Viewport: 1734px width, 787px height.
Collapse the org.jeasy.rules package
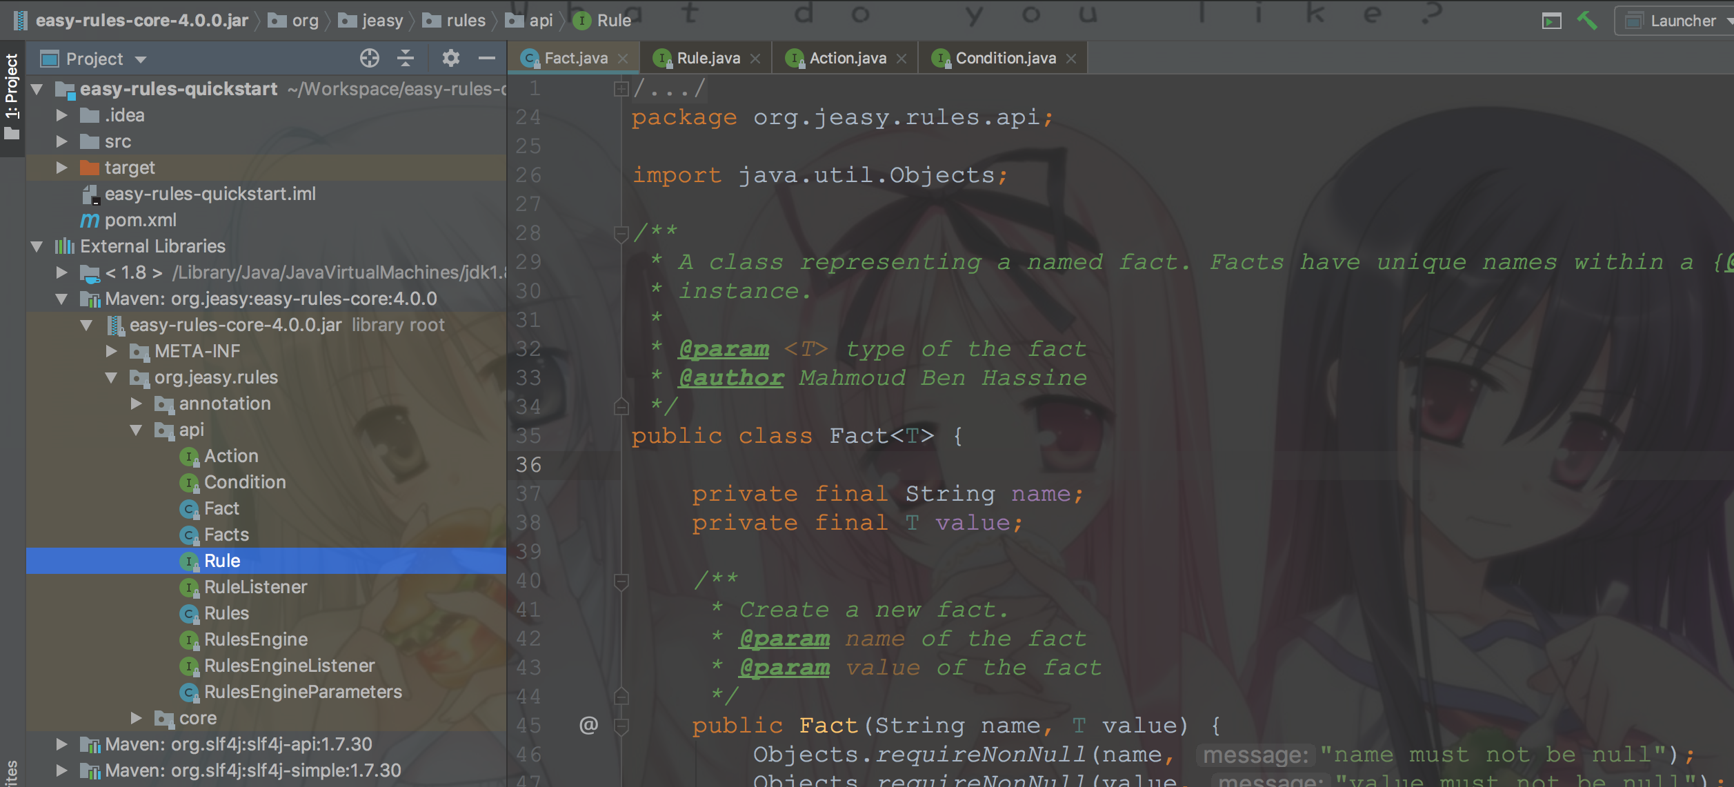point(112,377)
